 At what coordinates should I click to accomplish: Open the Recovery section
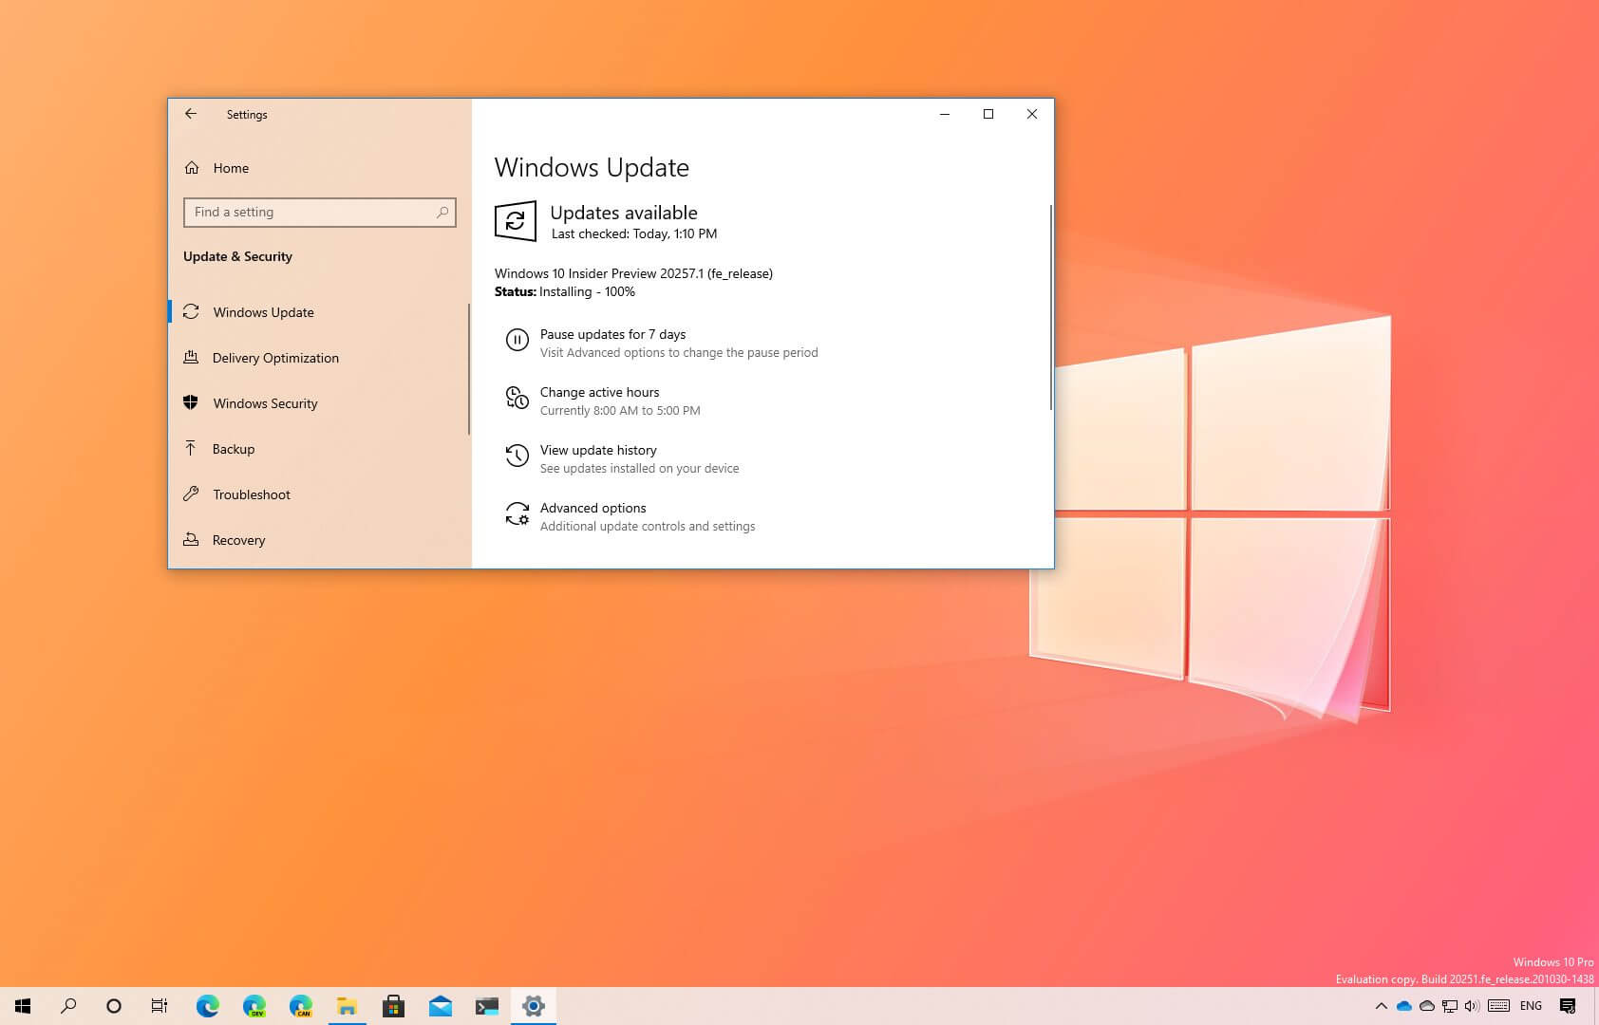[x=238, y=540]
